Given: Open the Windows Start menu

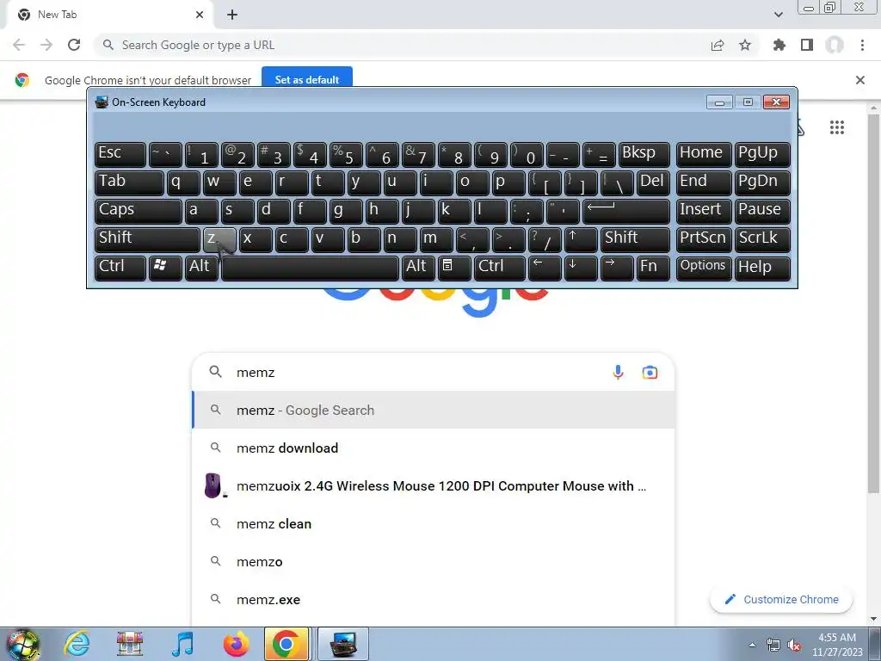Looking at the screenshot, I should pos(22,644).
